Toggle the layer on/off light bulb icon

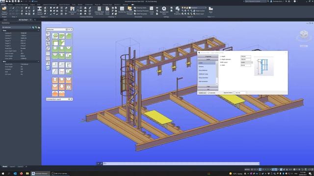tap(183, 8)
